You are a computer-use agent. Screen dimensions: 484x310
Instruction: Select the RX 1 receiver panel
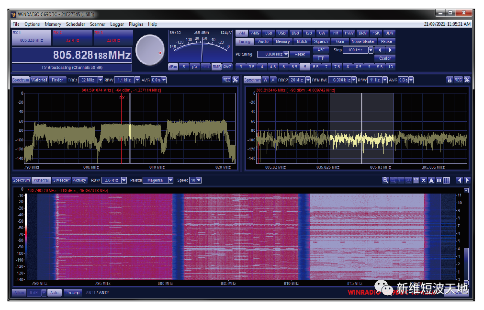(32, 37)
